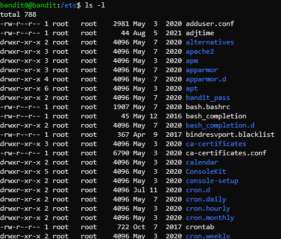This screenshot has height=239, width=281.
Task: Click day 9 in bindresvport.blacklist row
Action: click(155, 135)
